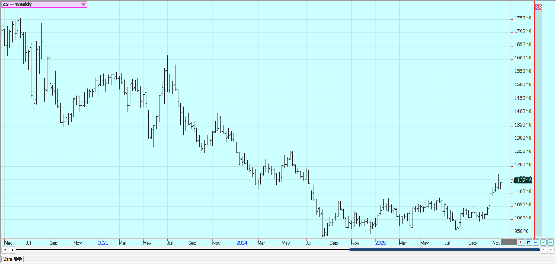Click the dark blue scrollbar thumb
This screenshot has width=556, height=264.
tap(444, 250)
